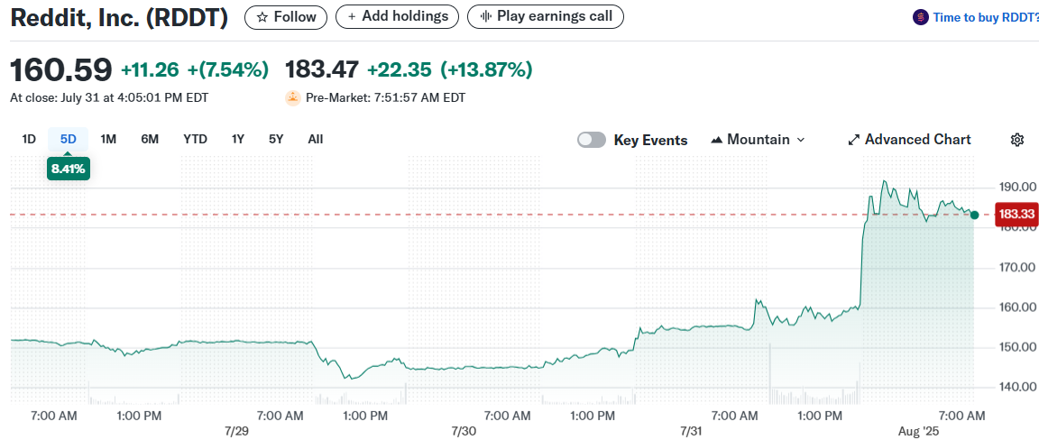Select the 5D range tab
The image size is (1039, 440).
coord(69,139)
